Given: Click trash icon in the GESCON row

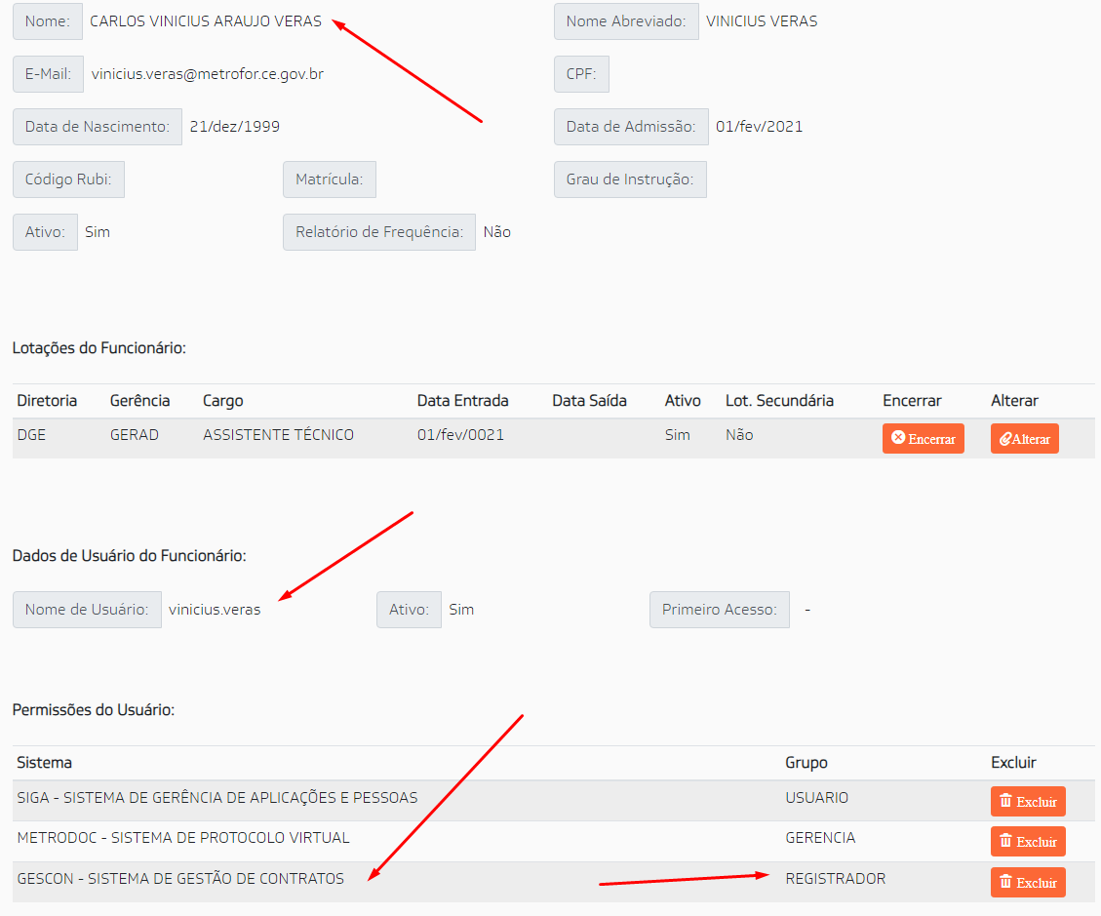Looking at the screenshot, I should (1005, 882).
